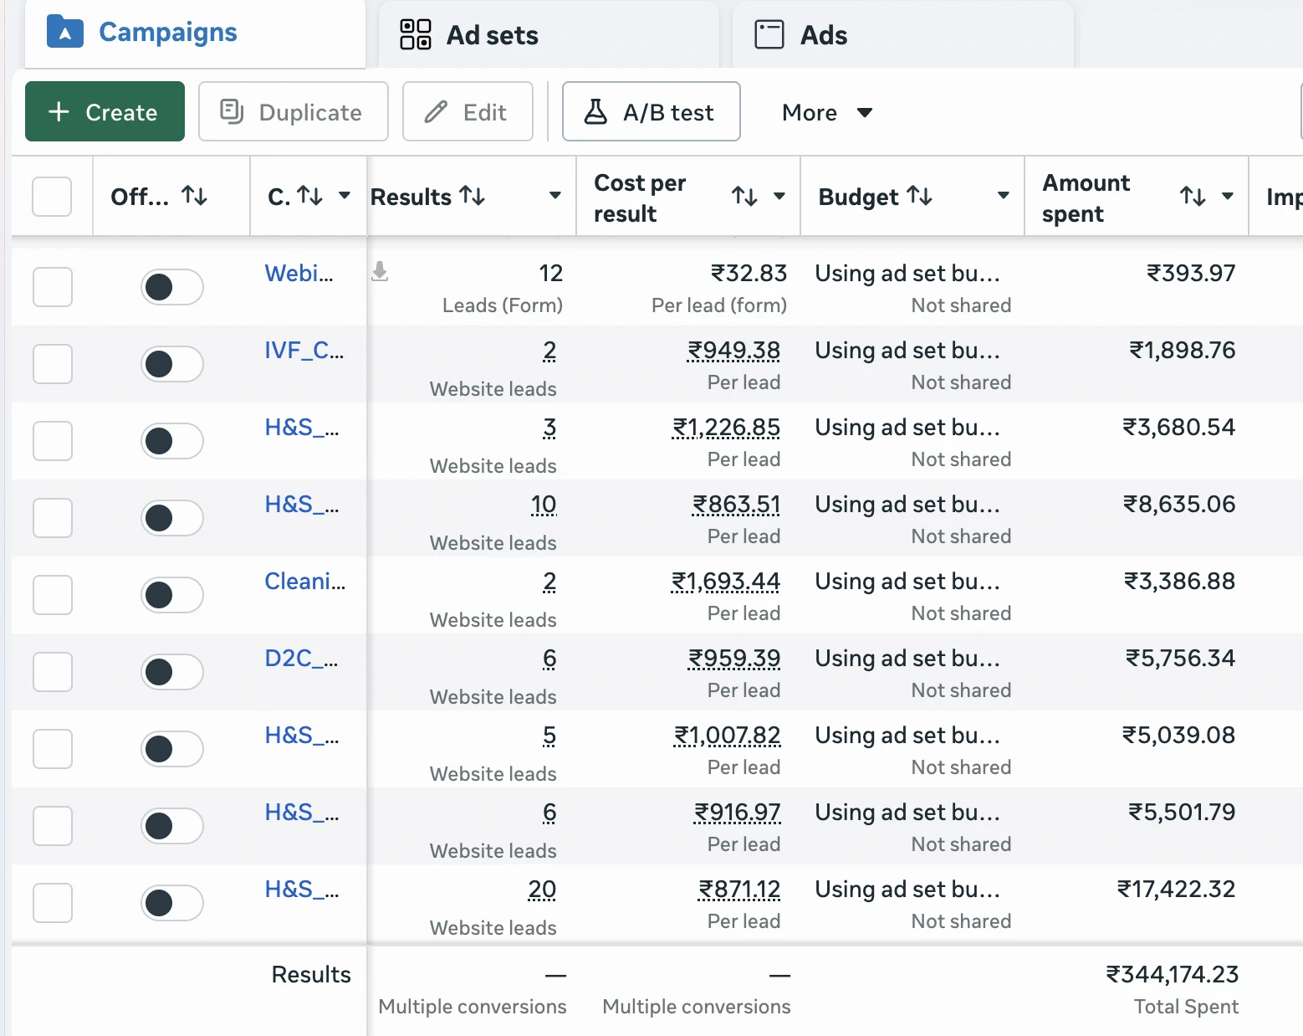
Task: Click the ₹949.38 cost per lead value
Action: [733, 351]
